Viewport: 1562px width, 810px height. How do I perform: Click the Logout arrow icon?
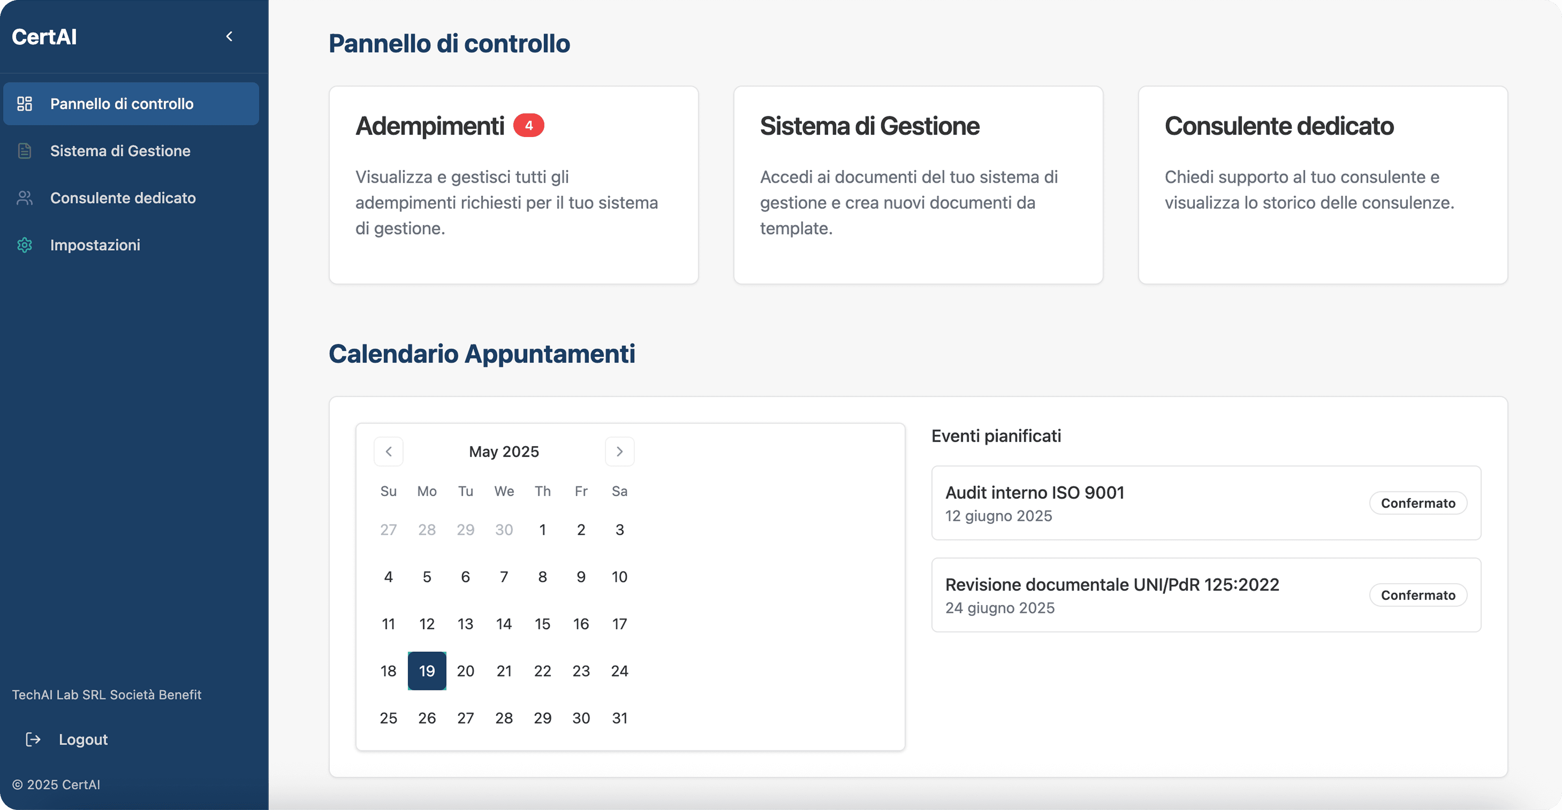(x=33, y=739)
